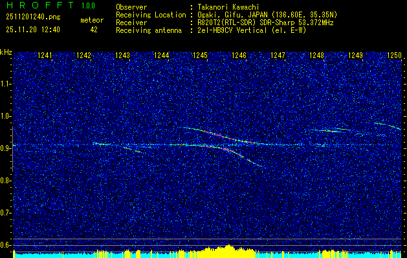Click the R820T2(RTL-SDR) SDR-Sharp 53.372MHz text
This screenshot has height=258, width=407.
pyautogui.click(x=265, y=23)
